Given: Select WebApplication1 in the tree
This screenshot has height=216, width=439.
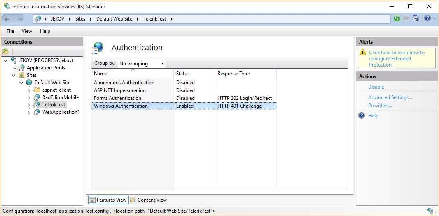Looking at the screenshot, I should pyautogui.click(x=61, y=112).
